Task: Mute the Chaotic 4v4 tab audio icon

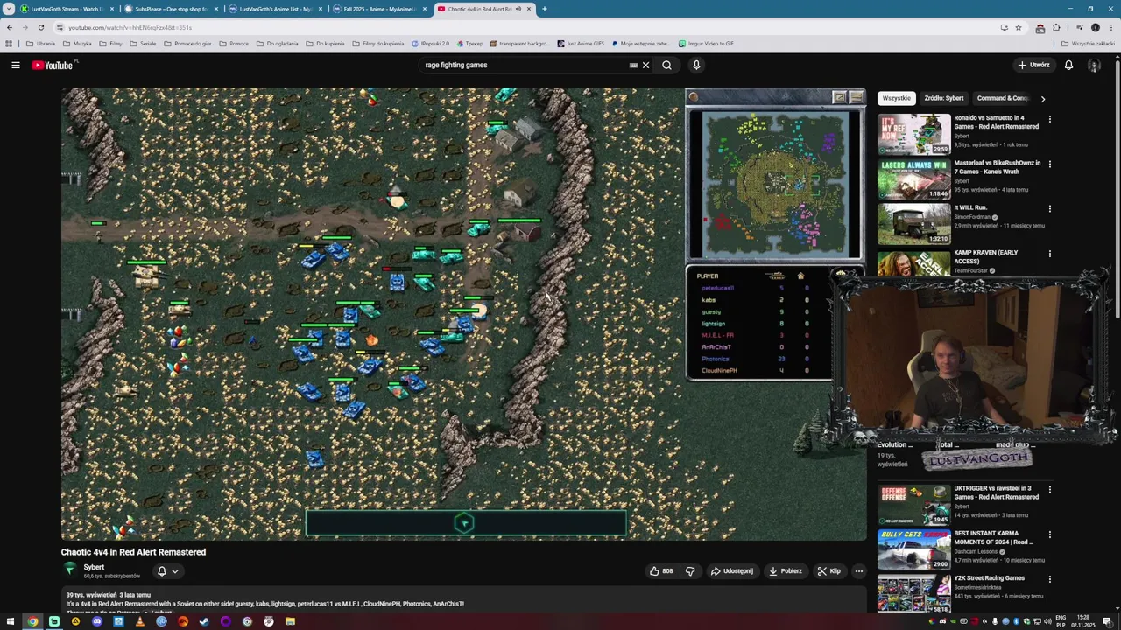Action: tap(518, 9)
